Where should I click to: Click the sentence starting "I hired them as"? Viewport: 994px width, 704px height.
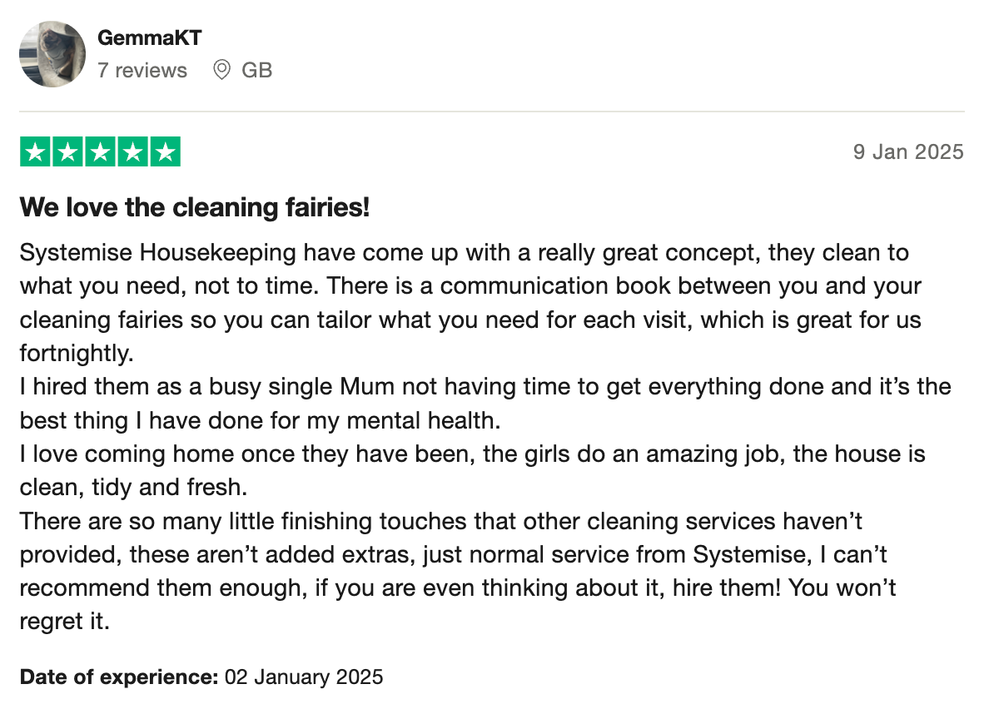(485, 387)
